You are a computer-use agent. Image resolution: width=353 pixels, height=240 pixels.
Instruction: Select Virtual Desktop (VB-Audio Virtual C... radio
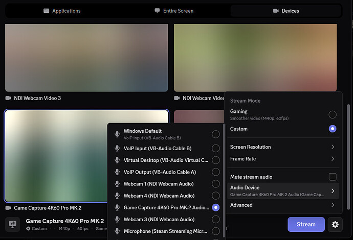tap(215, 160)
